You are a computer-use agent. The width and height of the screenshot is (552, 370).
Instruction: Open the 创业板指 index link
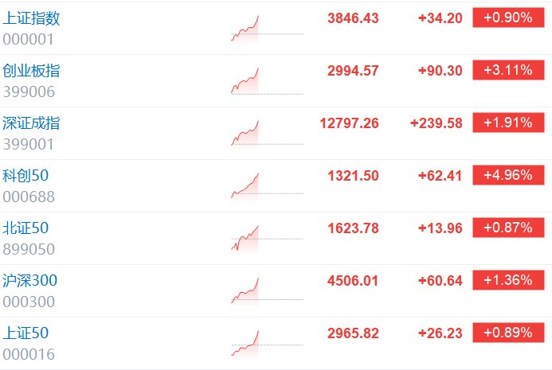[31, 71]
